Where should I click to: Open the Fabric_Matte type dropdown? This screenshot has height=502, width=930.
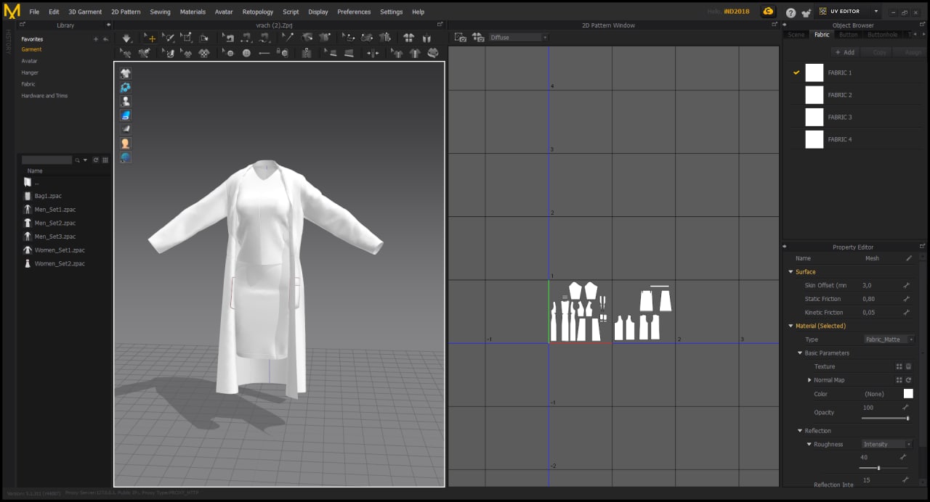click(x=888, y=340)
